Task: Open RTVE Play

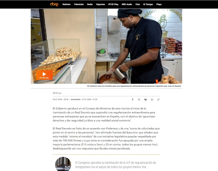Action: tap(113, 4)
